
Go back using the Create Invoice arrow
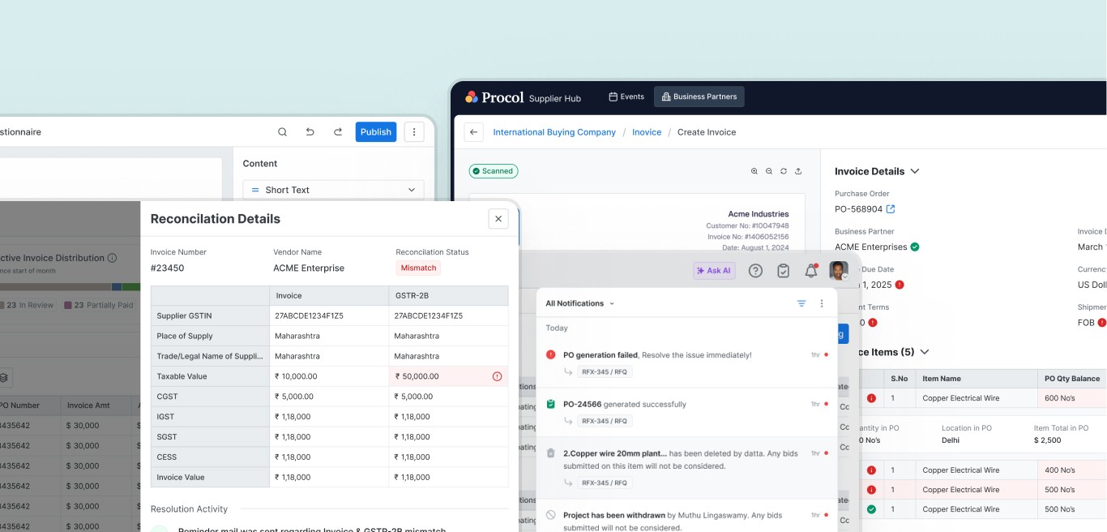click(474, 132)
